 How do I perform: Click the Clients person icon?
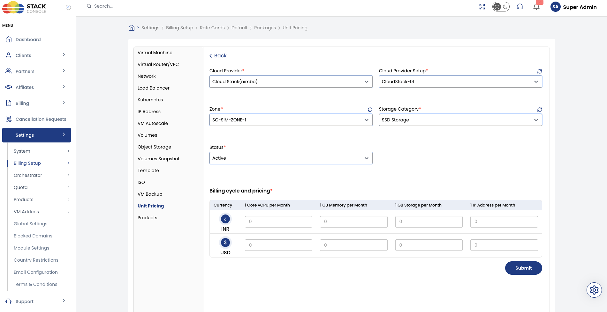pyautogui.click(x=9, y=55)
